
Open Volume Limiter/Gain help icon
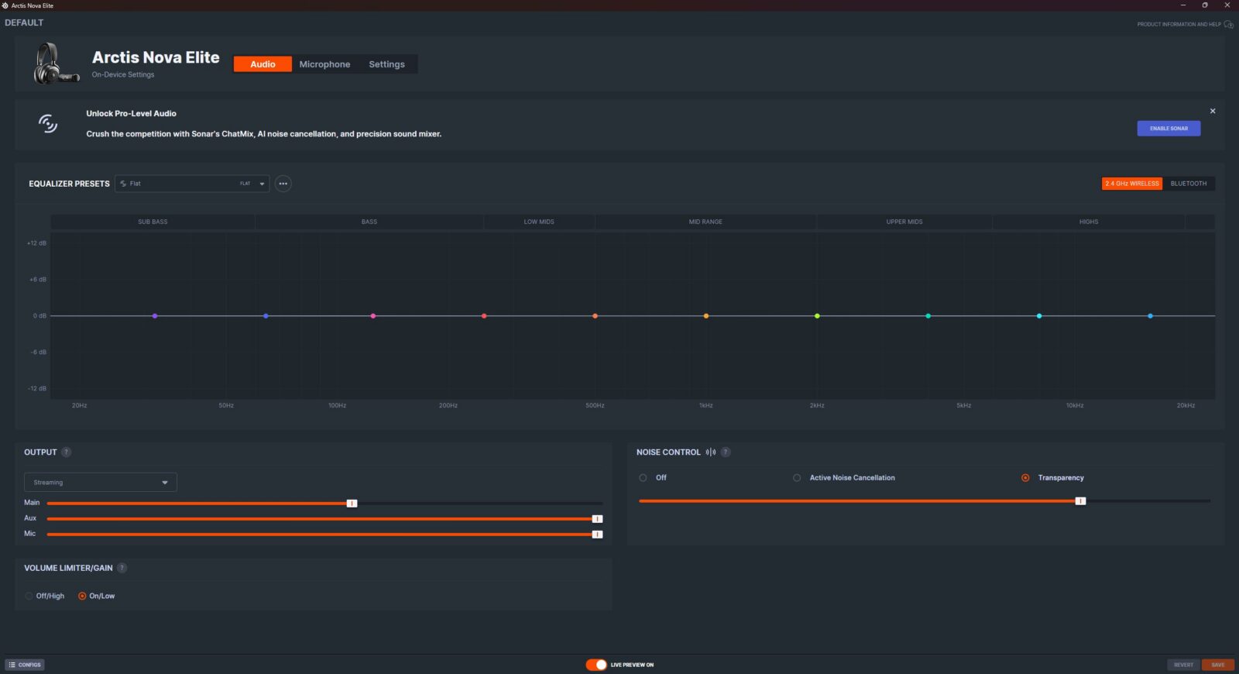(x=122, y=568)
